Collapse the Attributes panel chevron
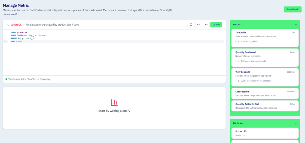This screenshot has width=305, height=143. pyautogui.click(x=296, y=123)
